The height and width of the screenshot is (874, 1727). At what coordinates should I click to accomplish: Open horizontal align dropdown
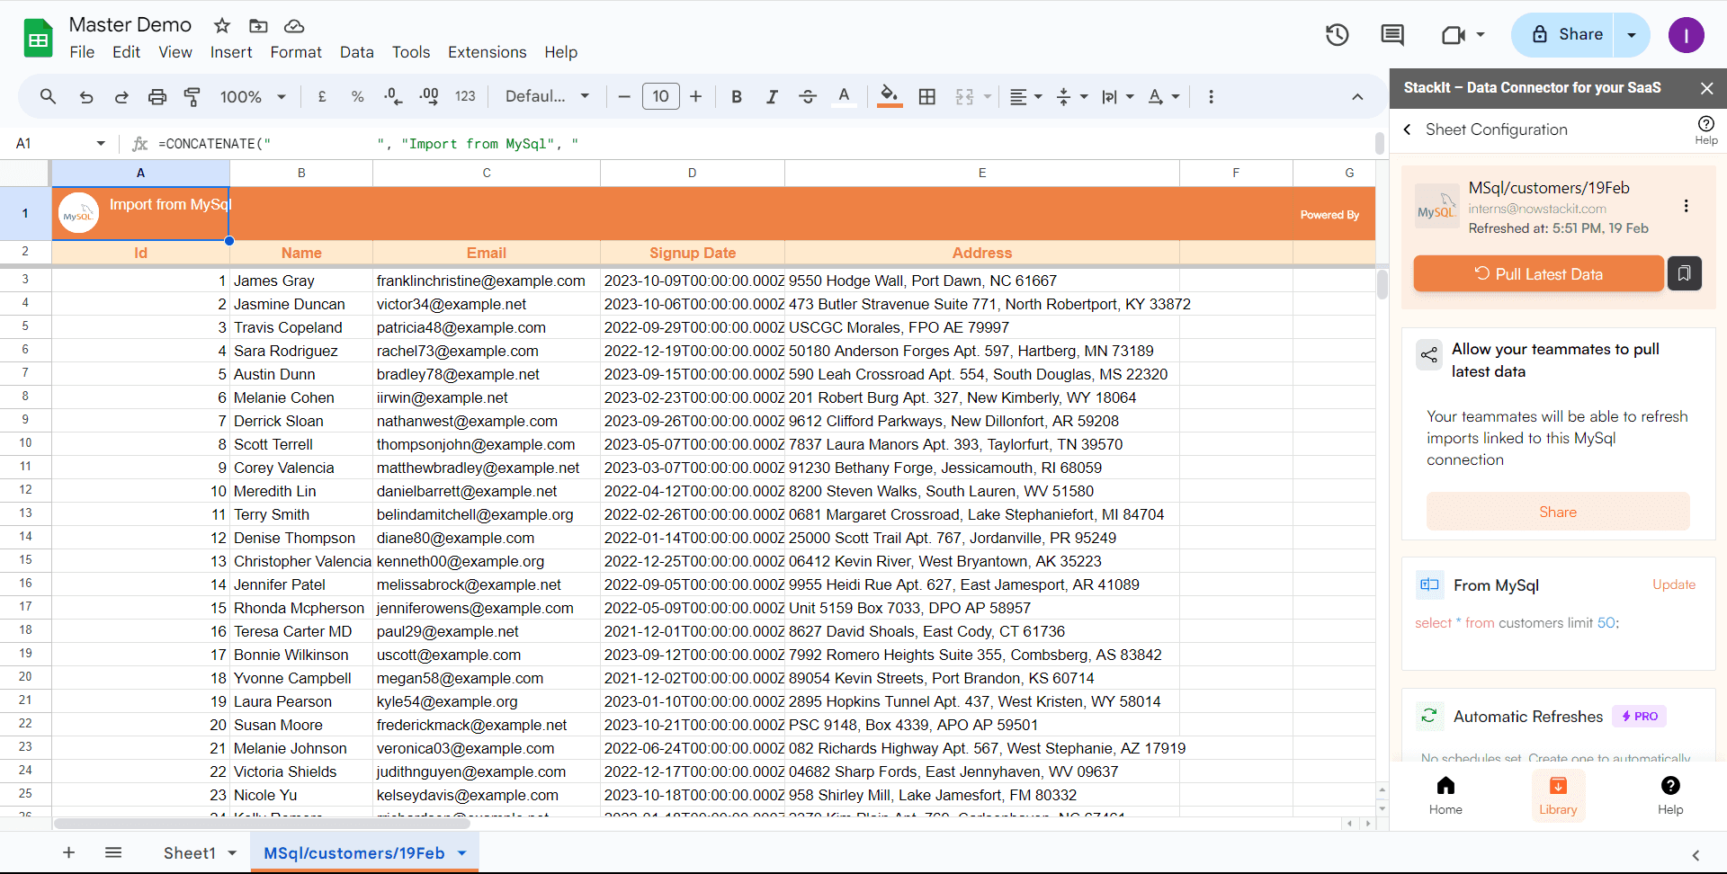(1025, 96)
